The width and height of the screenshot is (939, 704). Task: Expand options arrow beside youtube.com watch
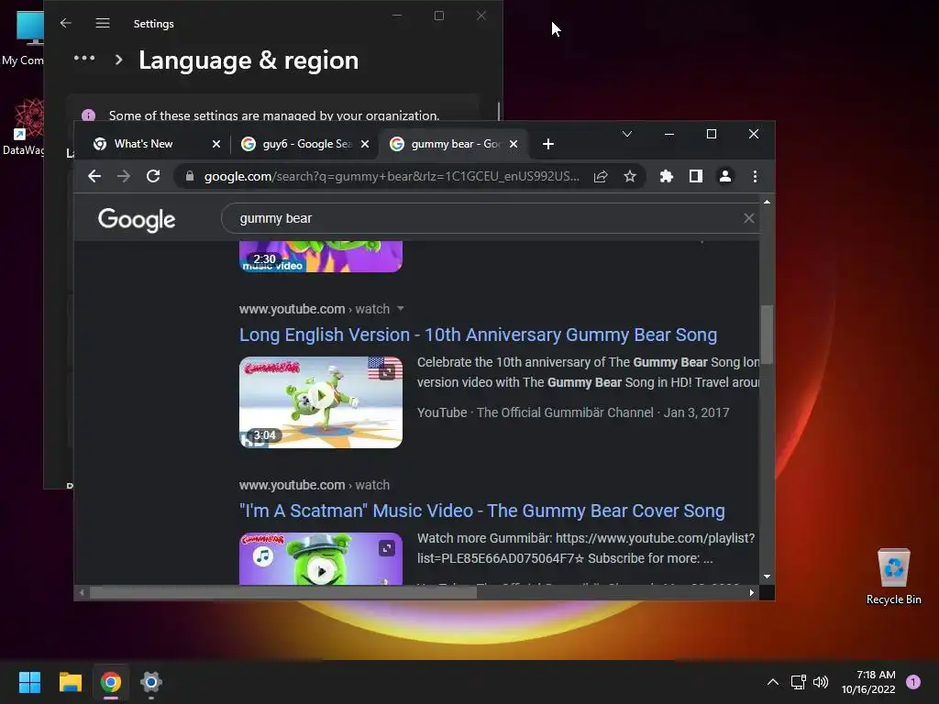(400, 309)
